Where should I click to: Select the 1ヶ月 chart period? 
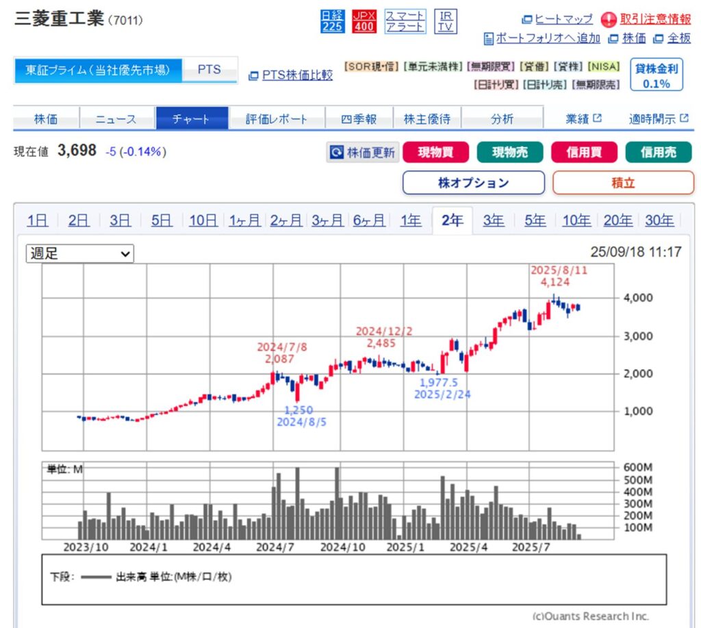(244, 221)
